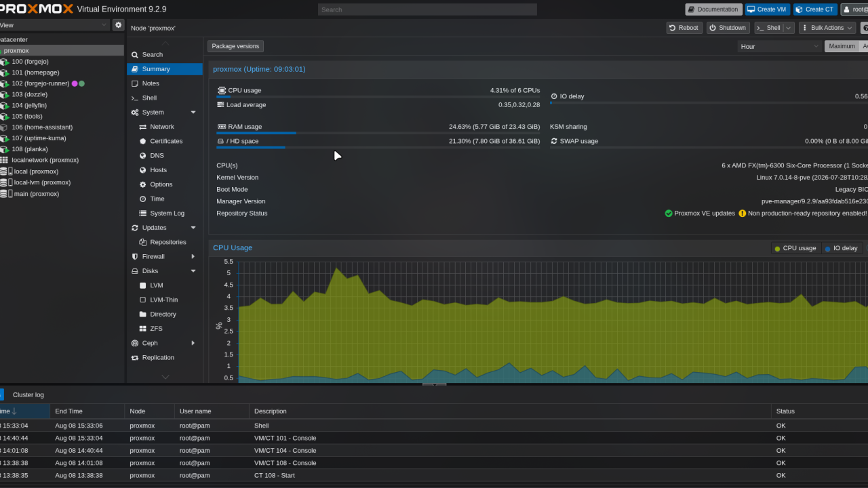Select Maximum aggregation toggle
The width and height of the screenshot is (868, 488).
coord(842,46)
